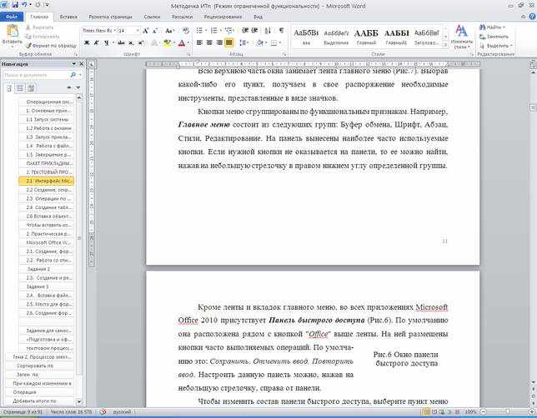Align text left
Viewport: 537px width, 418px height.
tap(199, 42)
